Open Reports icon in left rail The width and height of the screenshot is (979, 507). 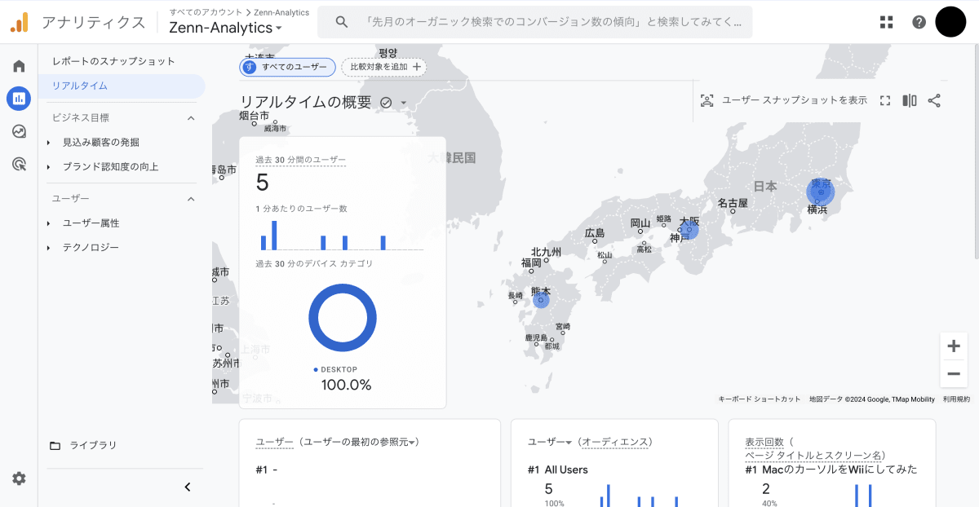tap(19, 99)
